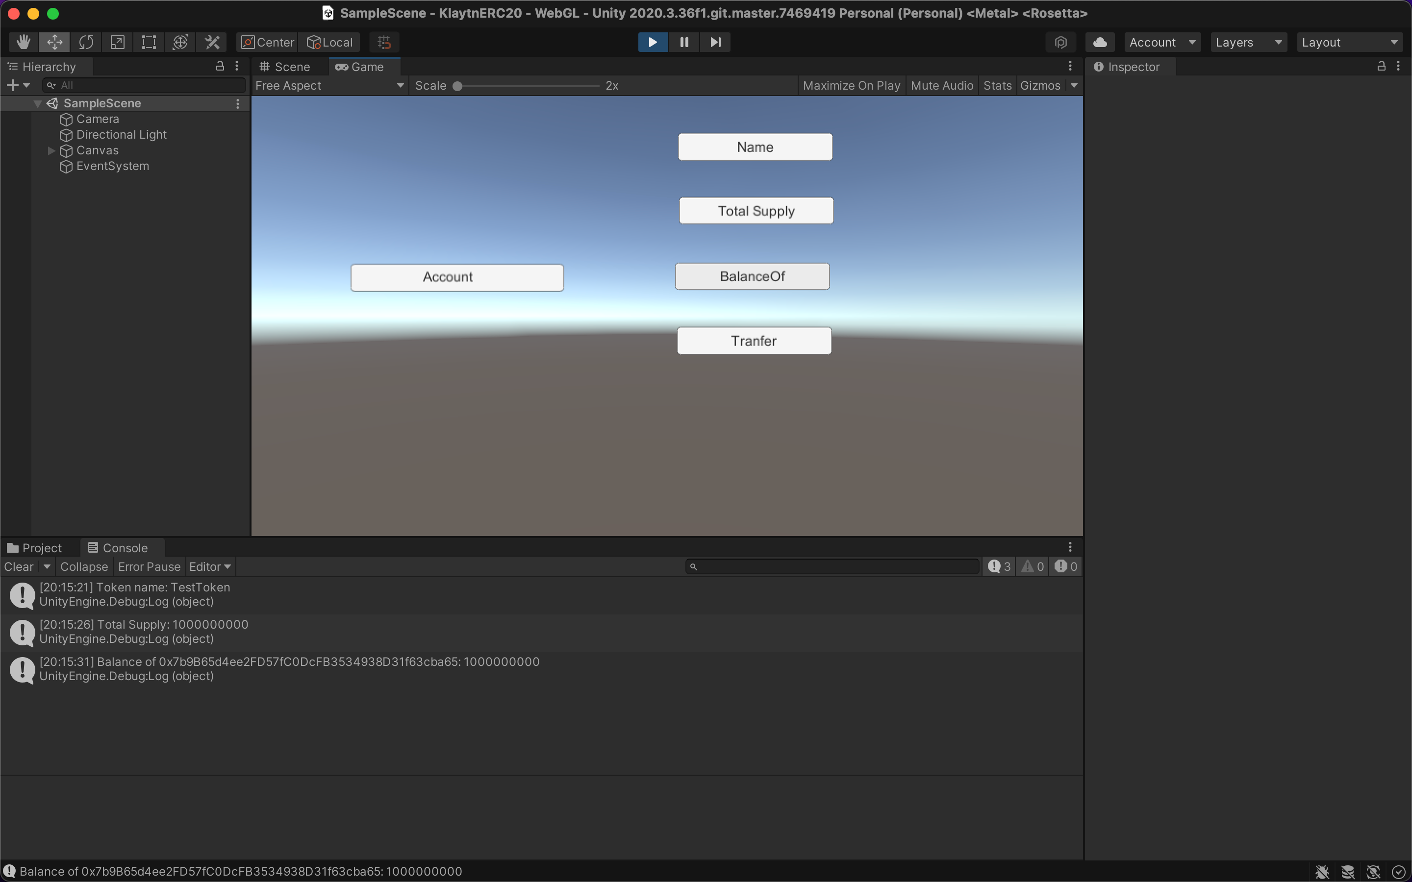
Task: Click the Console search field
Action: [834, 566]
